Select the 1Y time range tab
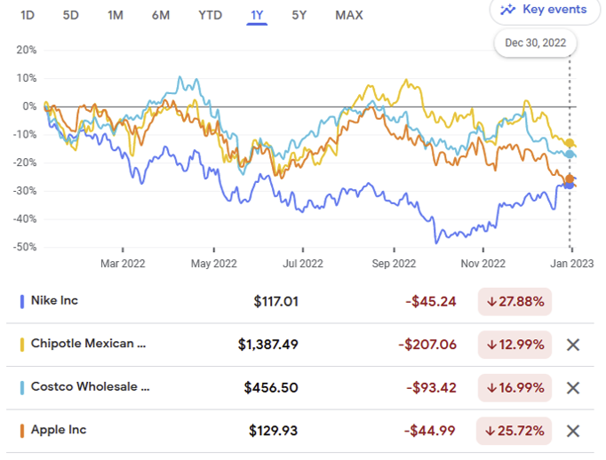The height and width of the screenshot is (460, 606). pos(258,15)
